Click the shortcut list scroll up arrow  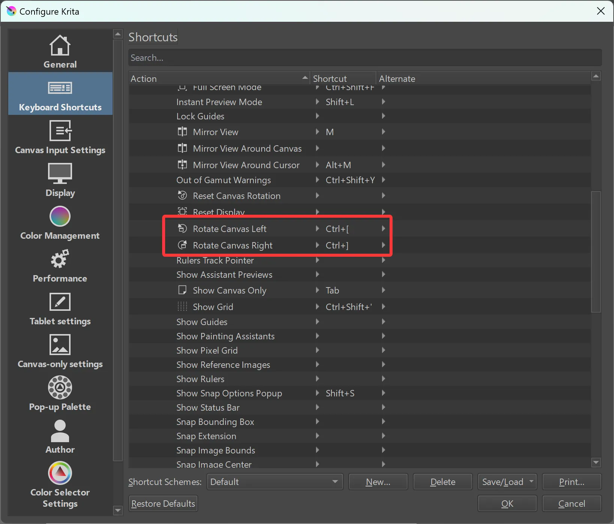pos(596,76)
